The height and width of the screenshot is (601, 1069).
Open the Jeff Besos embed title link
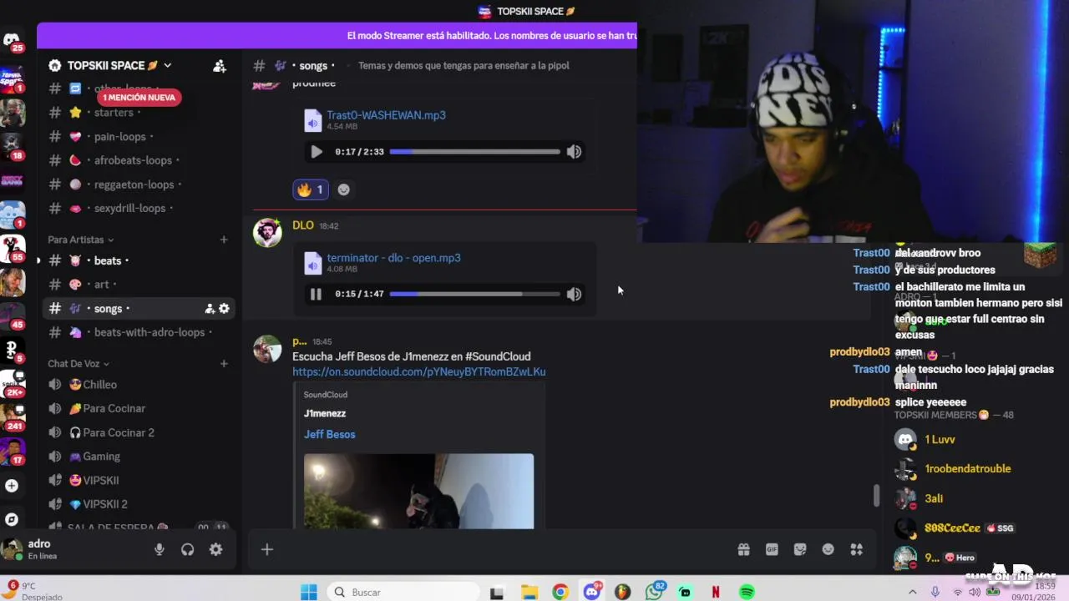click(329, 434)
